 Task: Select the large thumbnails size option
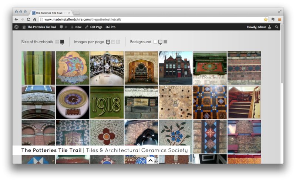pos(62,42)
